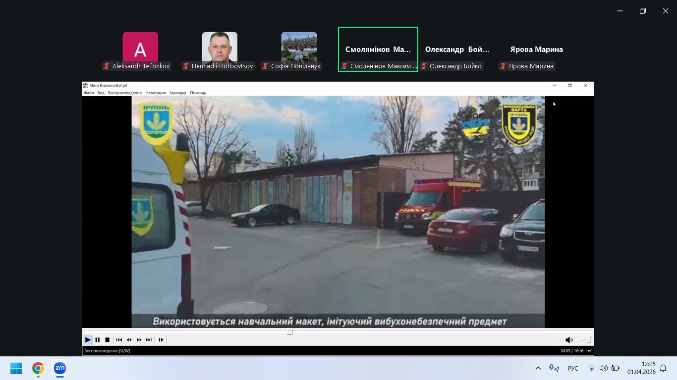
Task: Open Zoom from the Windows taskbar
Action: [59, 368]
